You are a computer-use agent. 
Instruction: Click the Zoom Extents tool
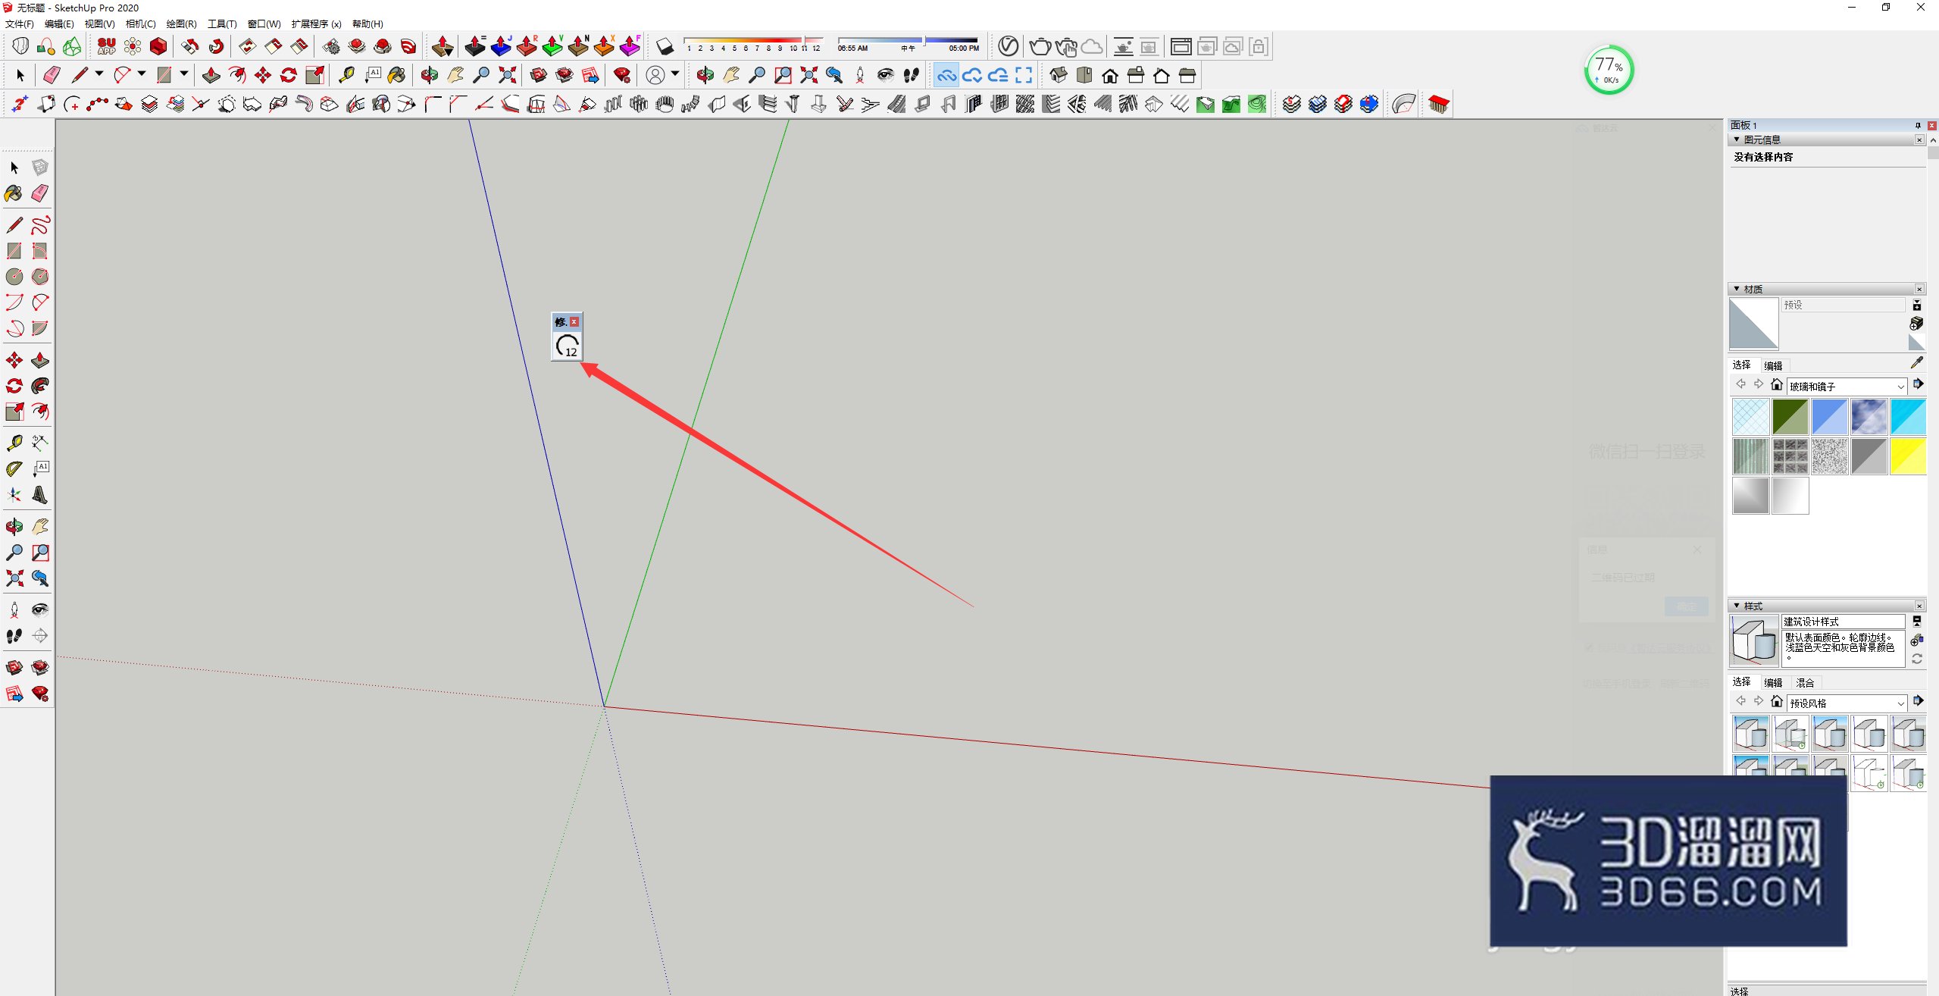pyautogui.click(x=14, y=578)
